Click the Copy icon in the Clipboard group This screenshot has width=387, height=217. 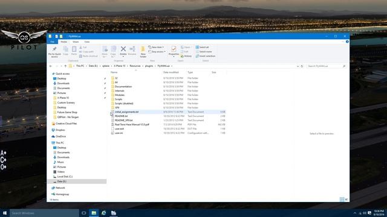[x=65, y=49]
